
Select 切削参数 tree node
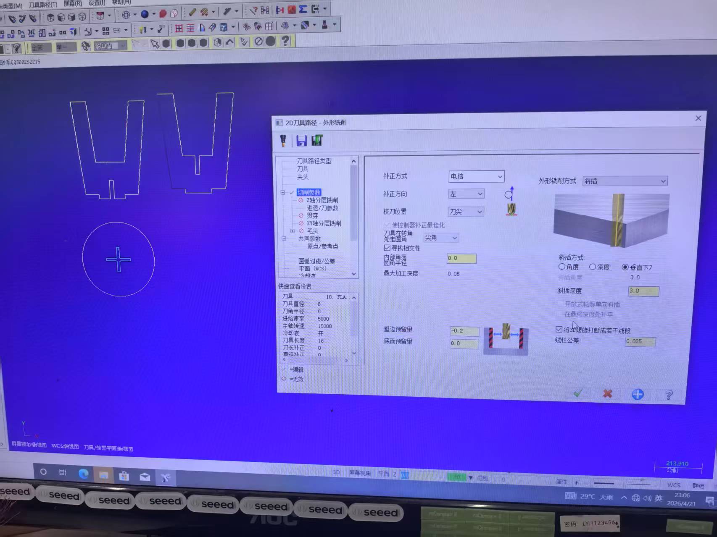click(x=309, y=192)
